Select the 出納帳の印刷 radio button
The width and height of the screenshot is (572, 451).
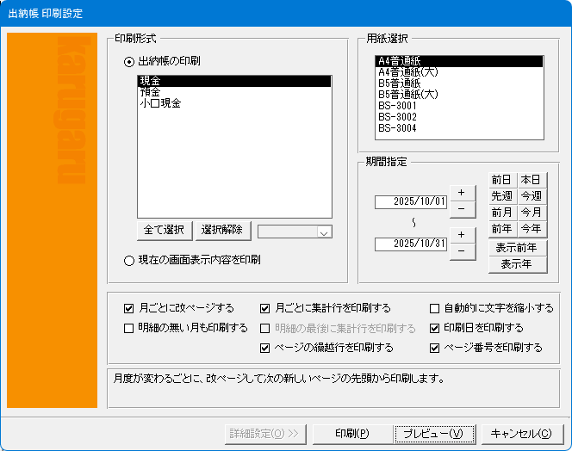click(x=130, y=62)
